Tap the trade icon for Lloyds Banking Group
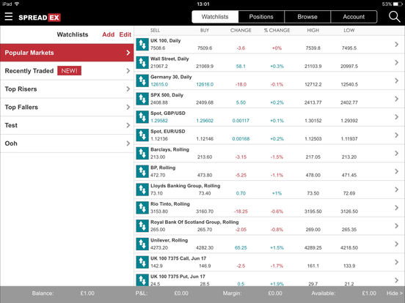405x303 pixels. pos(142,190)
